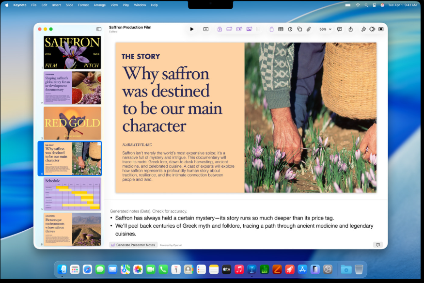Viewport: 424px width, 283px height.
Task: Open the Arrange menu
Action: point(99,5)
